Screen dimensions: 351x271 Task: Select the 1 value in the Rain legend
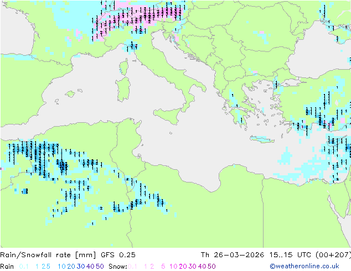37,267
